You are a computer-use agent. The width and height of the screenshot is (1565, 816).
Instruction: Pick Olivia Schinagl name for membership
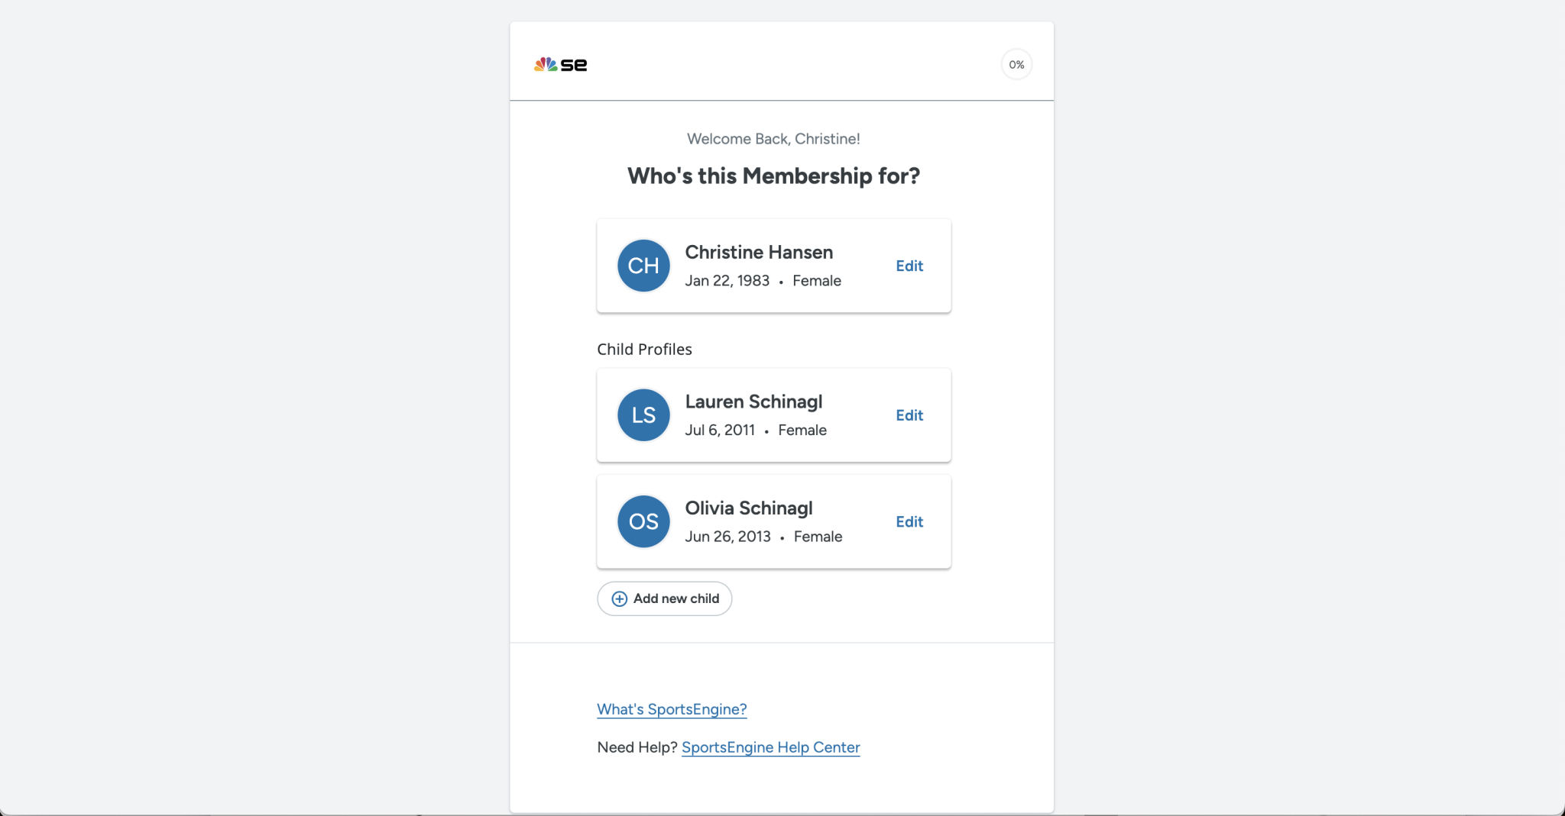pyautogui.click(x=749, y=508)
